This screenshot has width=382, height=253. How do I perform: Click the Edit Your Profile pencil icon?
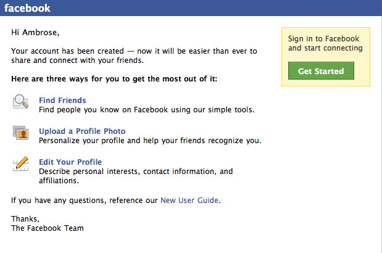21,164
